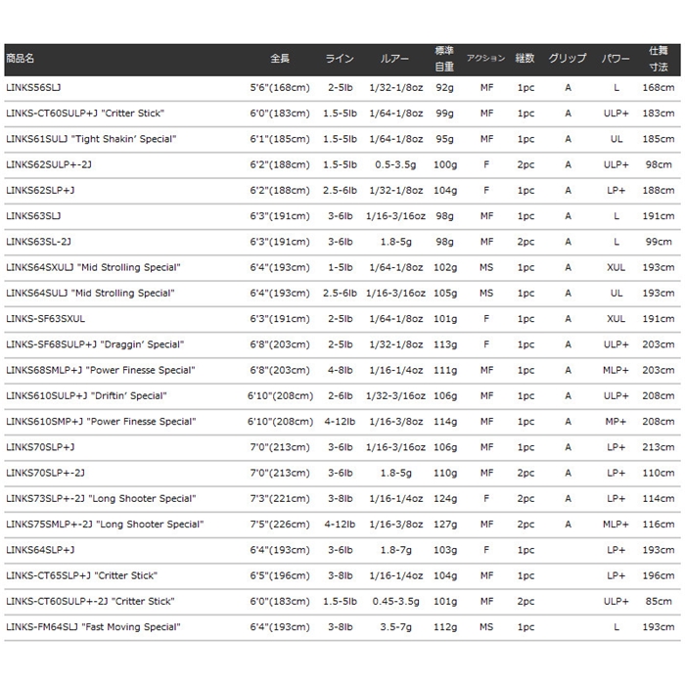Click the 1/16-1/4oz lure cell in LINKS68SMLP+J row
Viewport: 685px width, 685px height.
395,370
